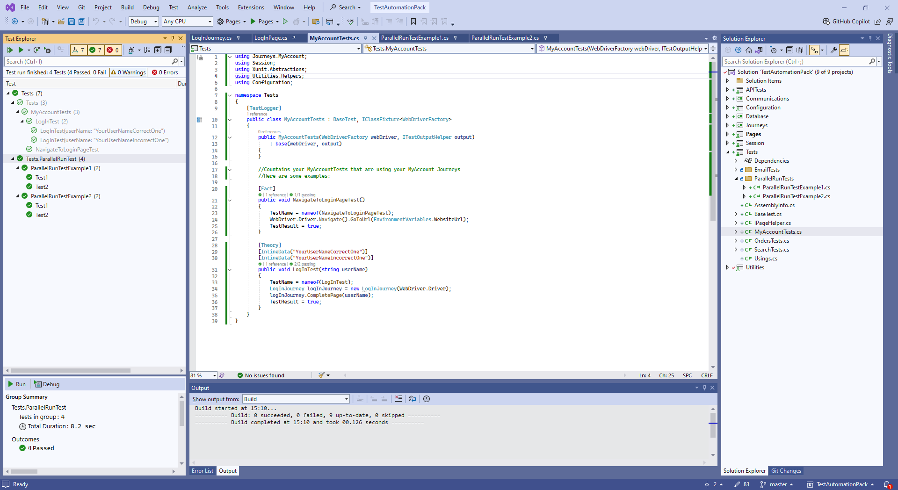The image size is (898, 490).
Task: Open editor zoom 81 % dropdown
Action: pos(203,375)
